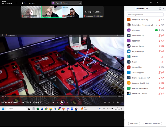Screen dimensions: 166x127
Task: Open Viber from the taskbar
Action: click(68, 109)
